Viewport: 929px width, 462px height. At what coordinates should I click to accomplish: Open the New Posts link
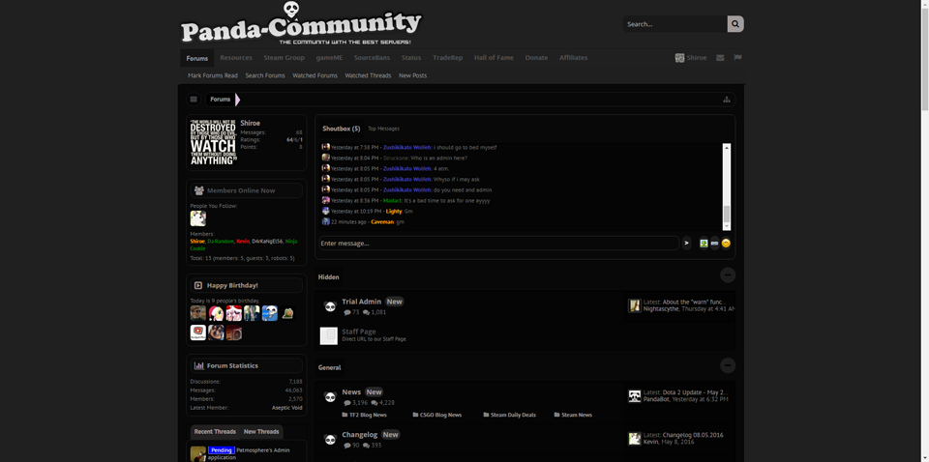pyautogui.click(x=412, y=75)
